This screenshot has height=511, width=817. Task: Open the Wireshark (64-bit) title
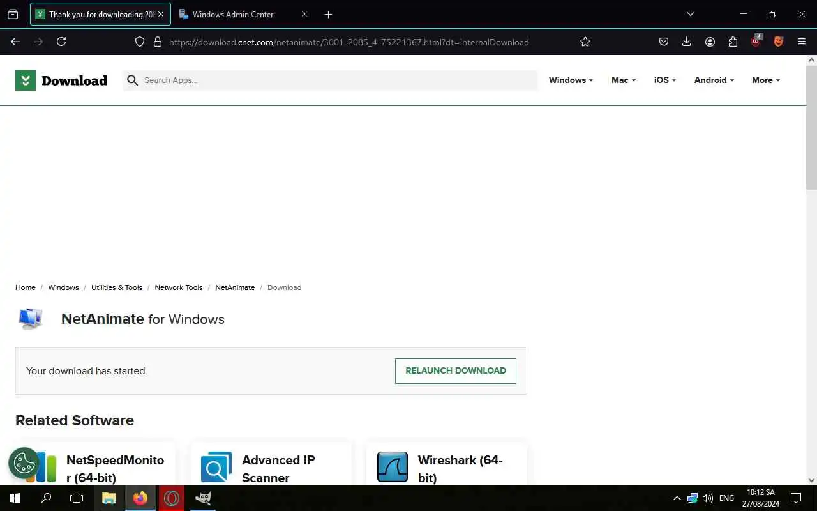460,469
